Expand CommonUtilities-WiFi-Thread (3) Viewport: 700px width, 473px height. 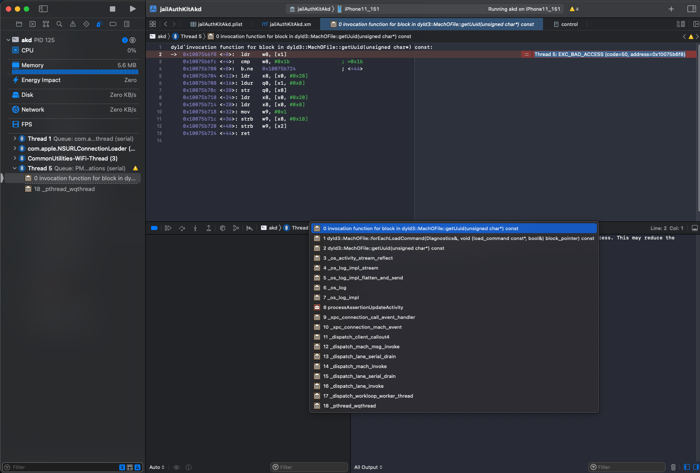(15, 158)
